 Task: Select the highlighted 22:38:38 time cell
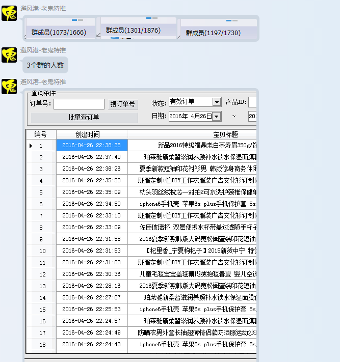(92, 146)
